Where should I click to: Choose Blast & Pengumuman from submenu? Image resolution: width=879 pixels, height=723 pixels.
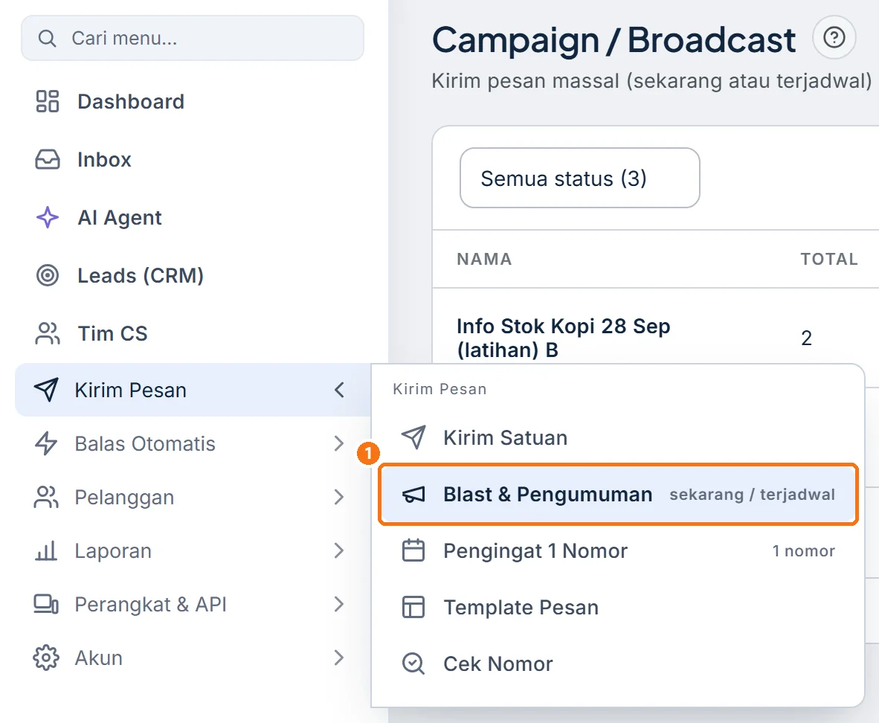(x=618, y=494)
